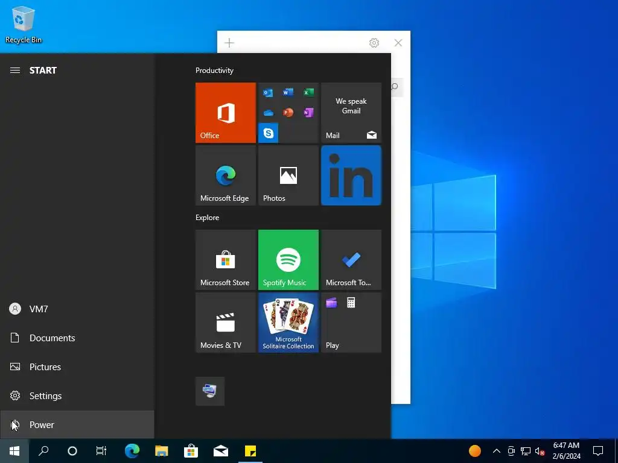Viewport: 618px width, 463px height.
Task: Open Settings from the Start sidebar
Action: coord(77,395)
